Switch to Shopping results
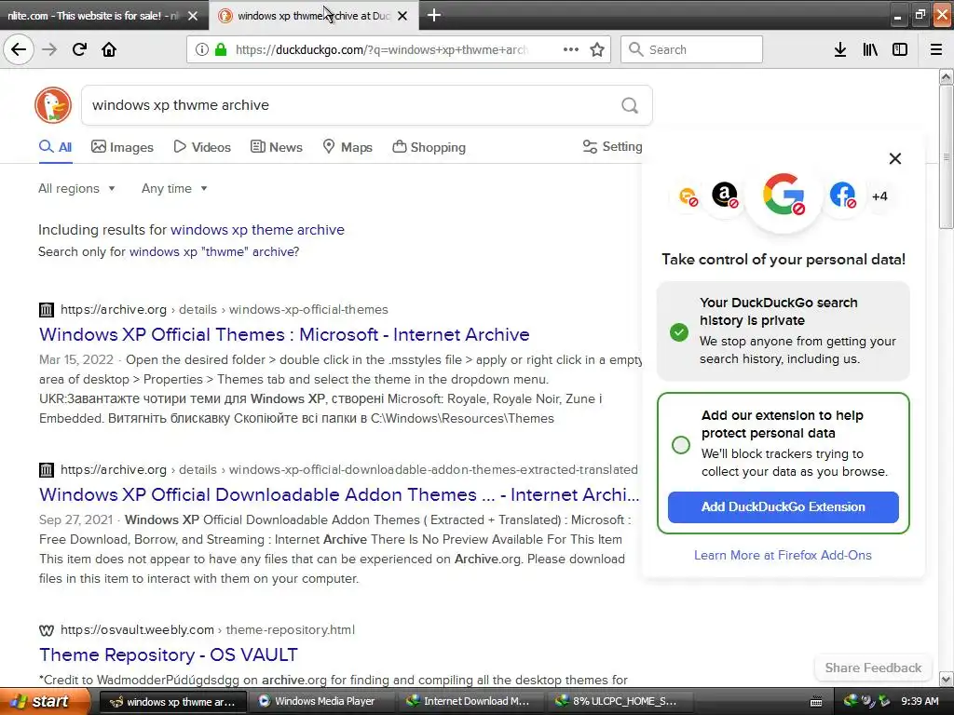This screenshot has width=954, height=715. point(429,147)
